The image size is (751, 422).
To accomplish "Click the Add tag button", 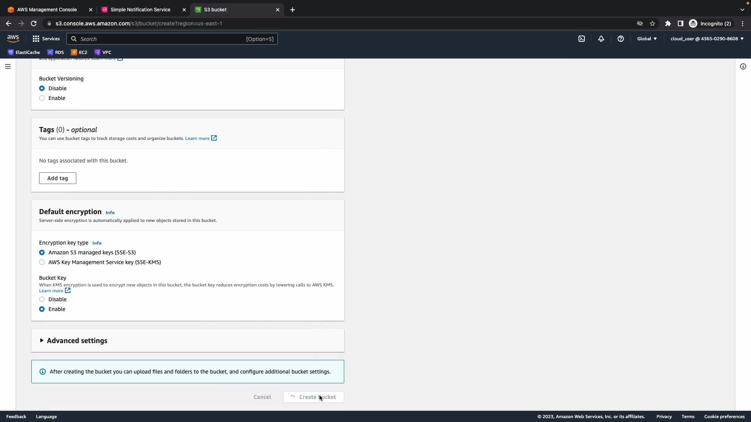I will (57, 178).
